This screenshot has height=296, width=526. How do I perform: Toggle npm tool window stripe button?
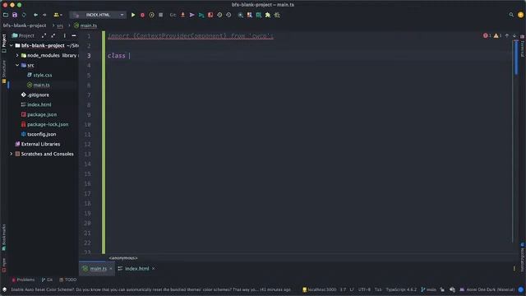[x=4, y=265]
